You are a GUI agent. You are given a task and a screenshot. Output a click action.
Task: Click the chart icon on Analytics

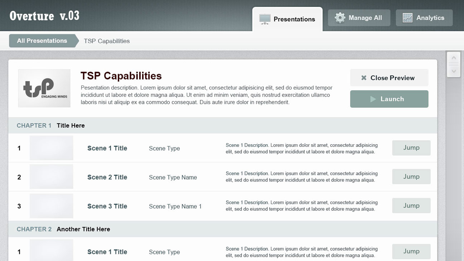[407, 18]
